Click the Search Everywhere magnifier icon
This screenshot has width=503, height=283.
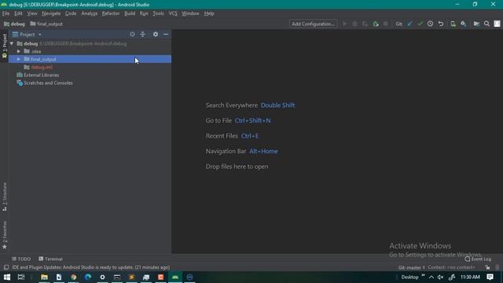486,24
